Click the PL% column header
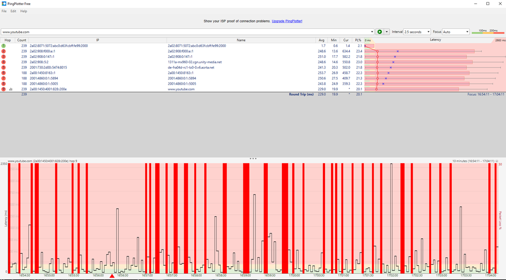Screen dimensions: 506x280 (358, 41)
